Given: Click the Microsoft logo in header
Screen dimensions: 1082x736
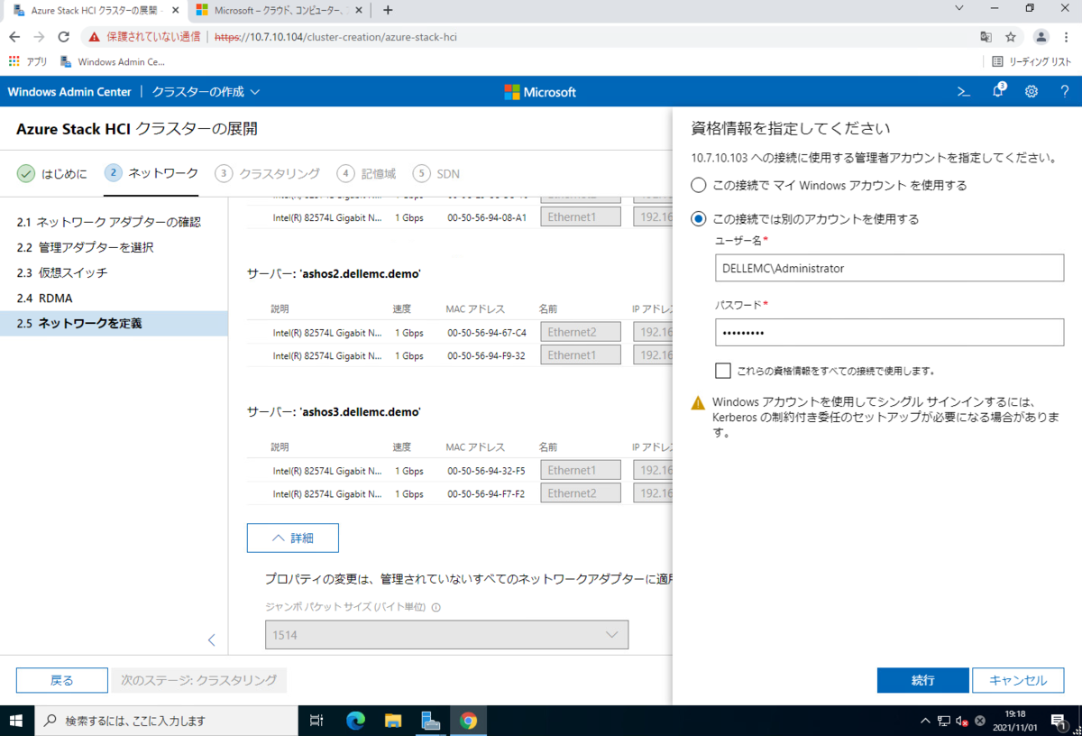Looking at the screenshot, I should 539,92.
